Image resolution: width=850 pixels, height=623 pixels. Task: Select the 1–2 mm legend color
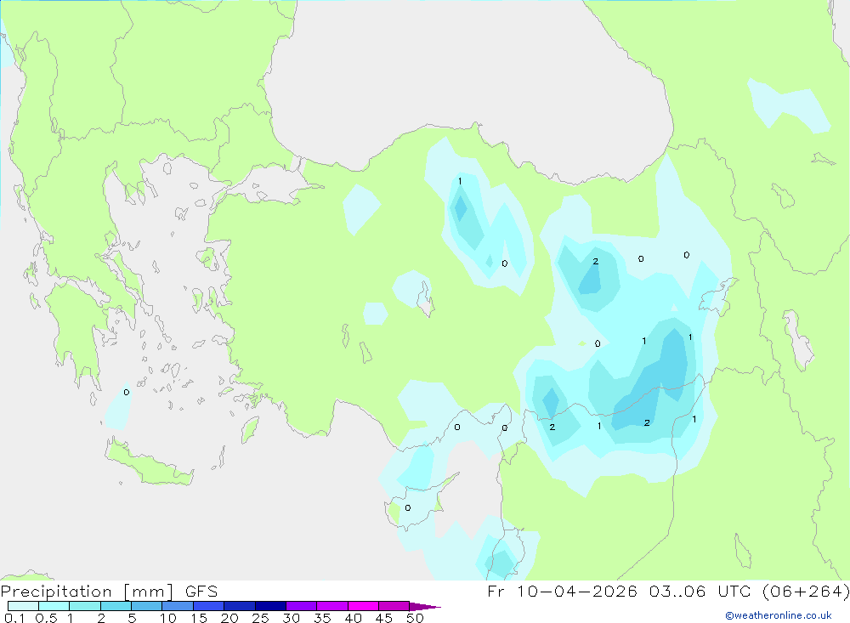point(85,606)
